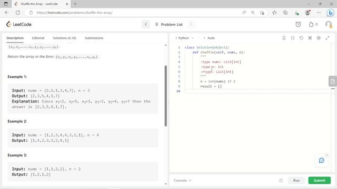This screenshot has height=189, width=337.
Task: Click the description panel scrollbar
Action: click(166, 96)
